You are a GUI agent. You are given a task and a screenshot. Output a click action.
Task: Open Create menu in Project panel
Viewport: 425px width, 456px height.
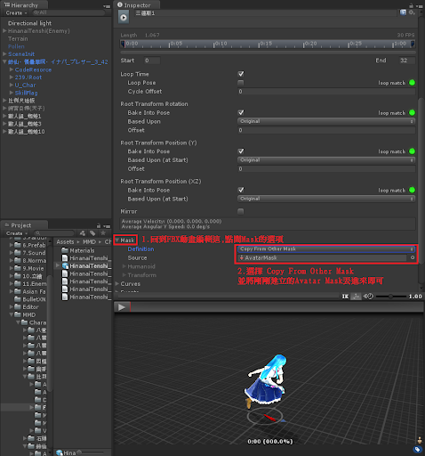pyautogui.click(x=17, y=233)
